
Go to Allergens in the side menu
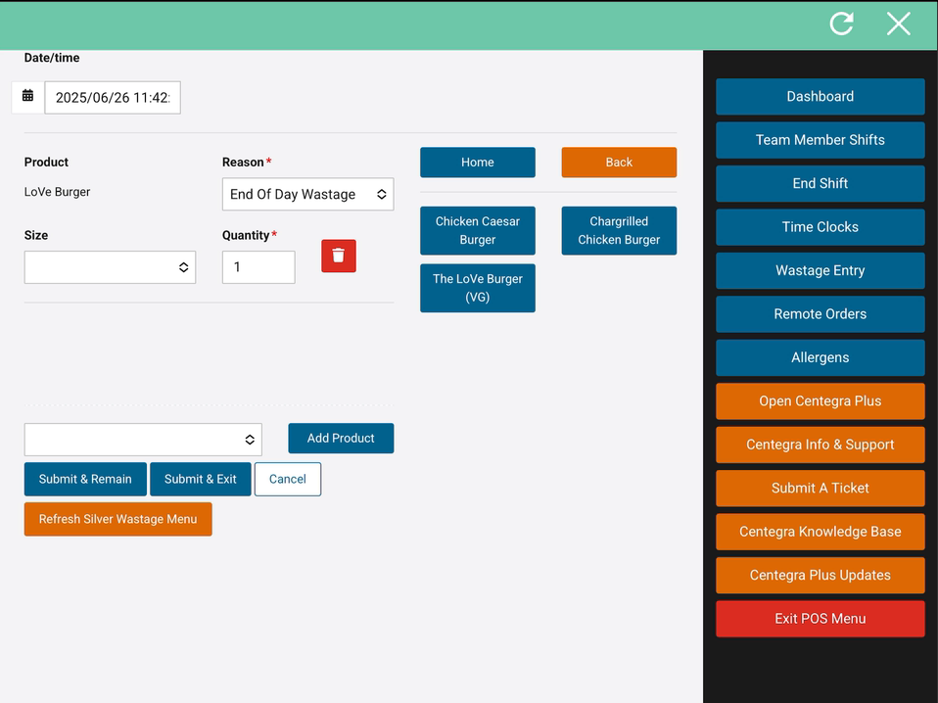pyautogui.click(x=820, y=357)
